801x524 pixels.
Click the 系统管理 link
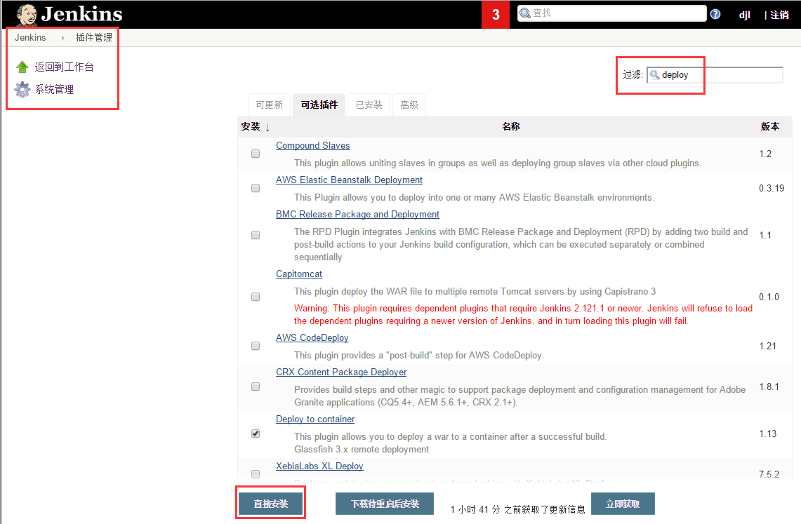[x=54, y=89]
